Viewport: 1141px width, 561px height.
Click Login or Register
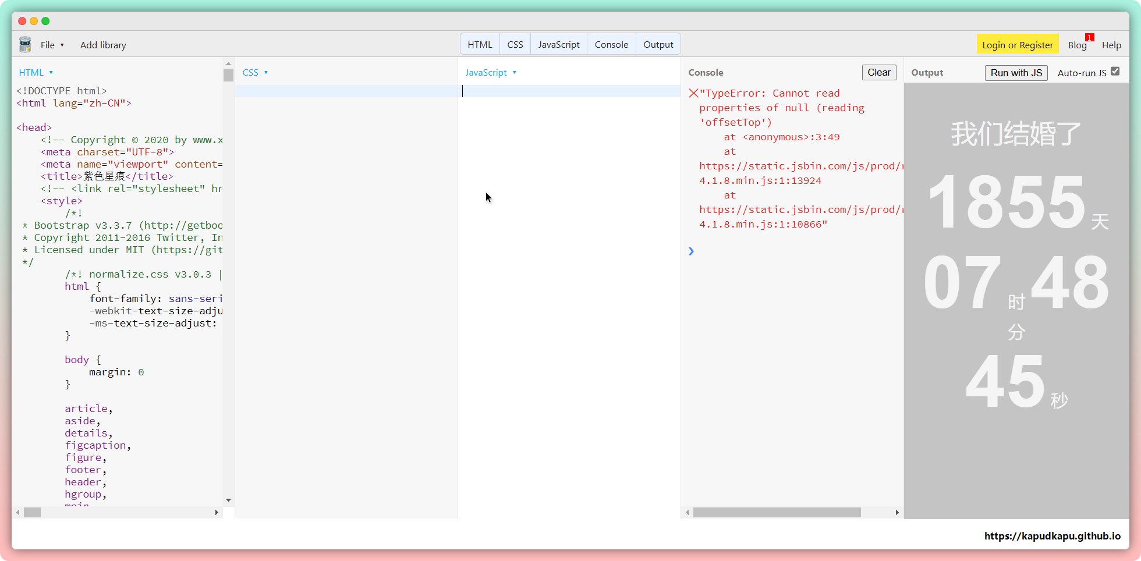[1017, 45]
